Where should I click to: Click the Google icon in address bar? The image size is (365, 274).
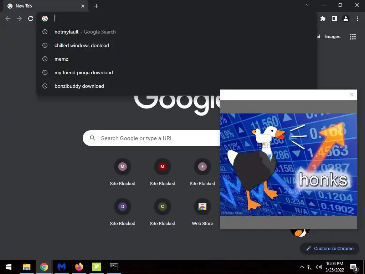click(x=45, y=19)
